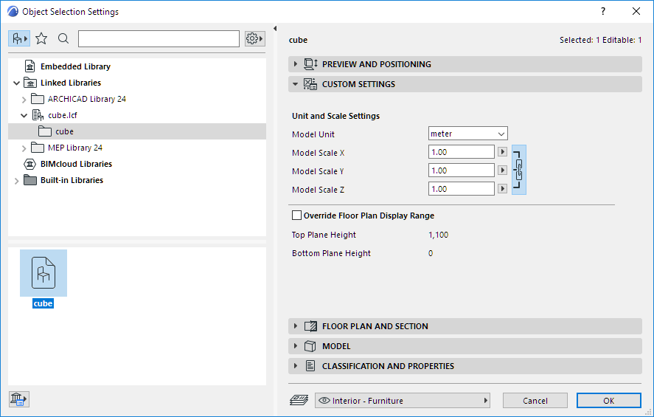
Task: Open the Interior - Furniture layer dropdown
Action: 403,401
